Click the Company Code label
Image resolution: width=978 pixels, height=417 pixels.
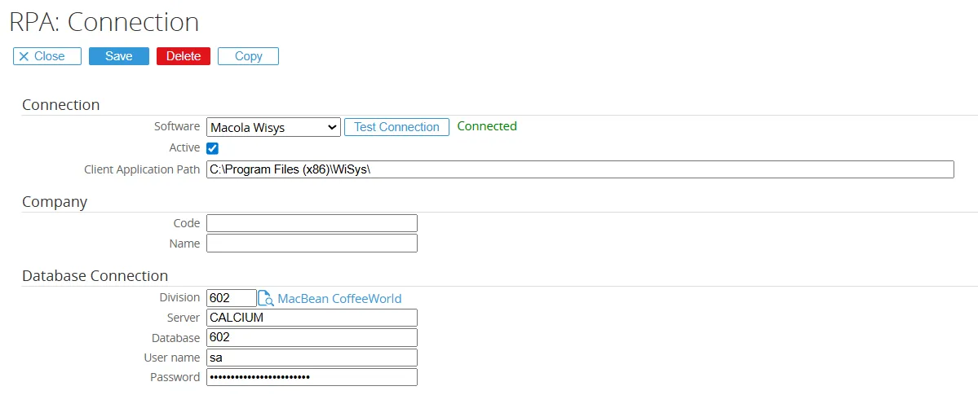coord(187,223)
